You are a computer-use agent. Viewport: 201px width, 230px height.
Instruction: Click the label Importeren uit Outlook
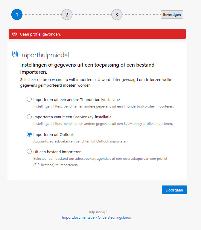point(54,134)
